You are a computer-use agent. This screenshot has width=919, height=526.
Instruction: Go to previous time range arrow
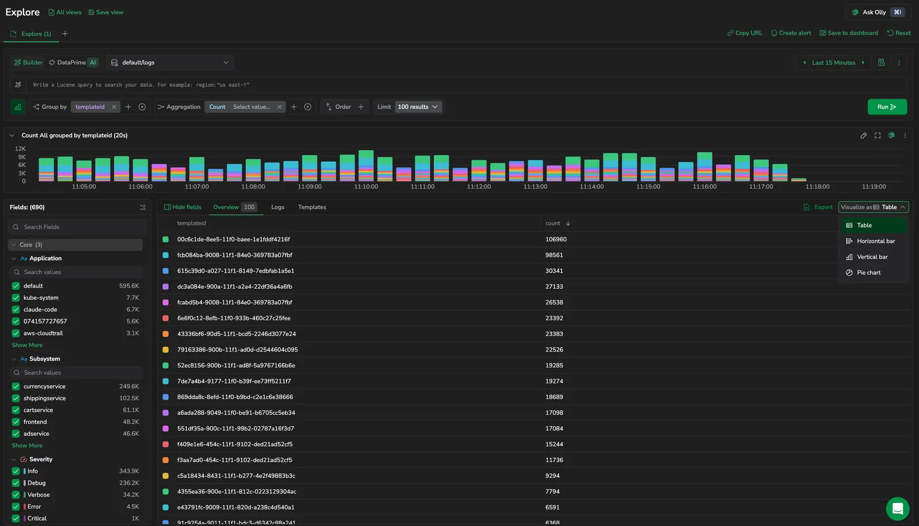[x=804, y=63]
